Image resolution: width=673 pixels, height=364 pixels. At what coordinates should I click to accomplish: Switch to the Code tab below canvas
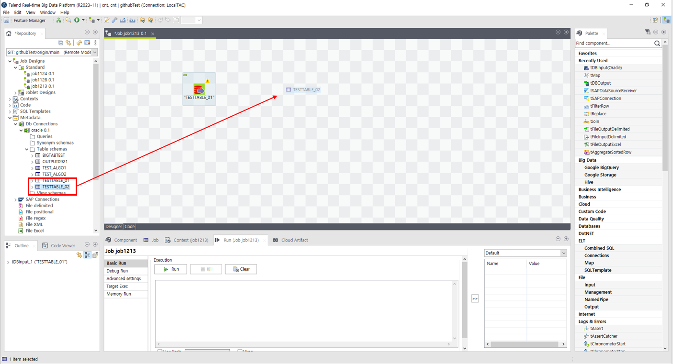[129, 227]
